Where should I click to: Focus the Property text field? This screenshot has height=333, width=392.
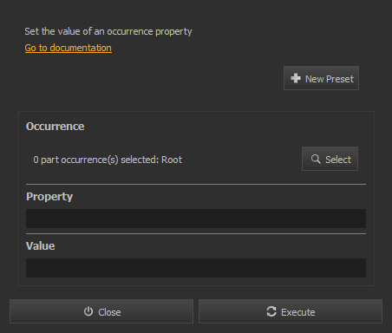[196, 219]
